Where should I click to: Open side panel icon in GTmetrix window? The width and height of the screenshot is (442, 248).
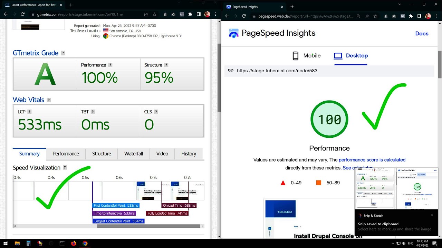tap(199, 14)
